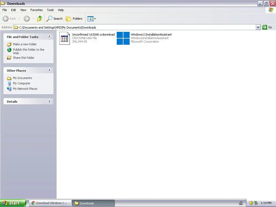Restore down the Downloads window
Image resolution: width=276 pixels, height=207 pixels.
266,3
